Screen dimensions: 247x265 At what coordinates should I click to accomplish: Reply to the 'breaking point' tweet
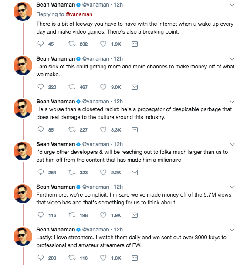41,44
